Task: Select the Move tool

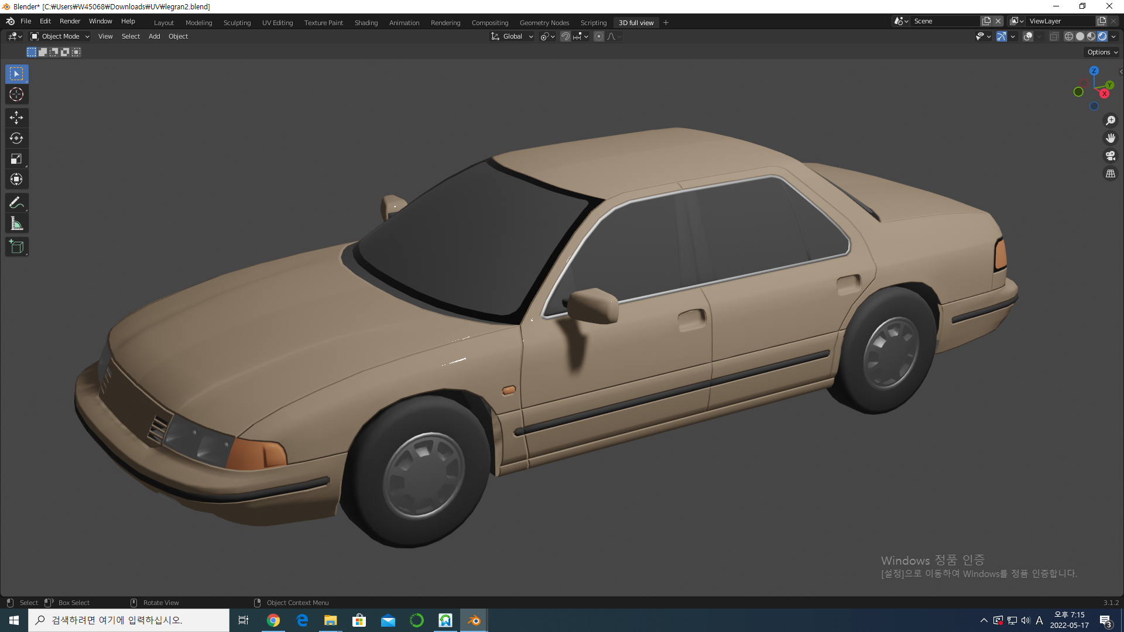Action: 16,118
